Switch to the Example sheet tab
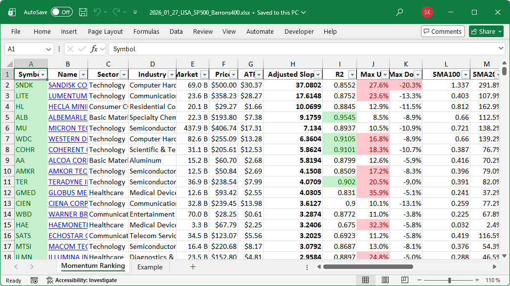Screen dimensions: 510x286 150,267
